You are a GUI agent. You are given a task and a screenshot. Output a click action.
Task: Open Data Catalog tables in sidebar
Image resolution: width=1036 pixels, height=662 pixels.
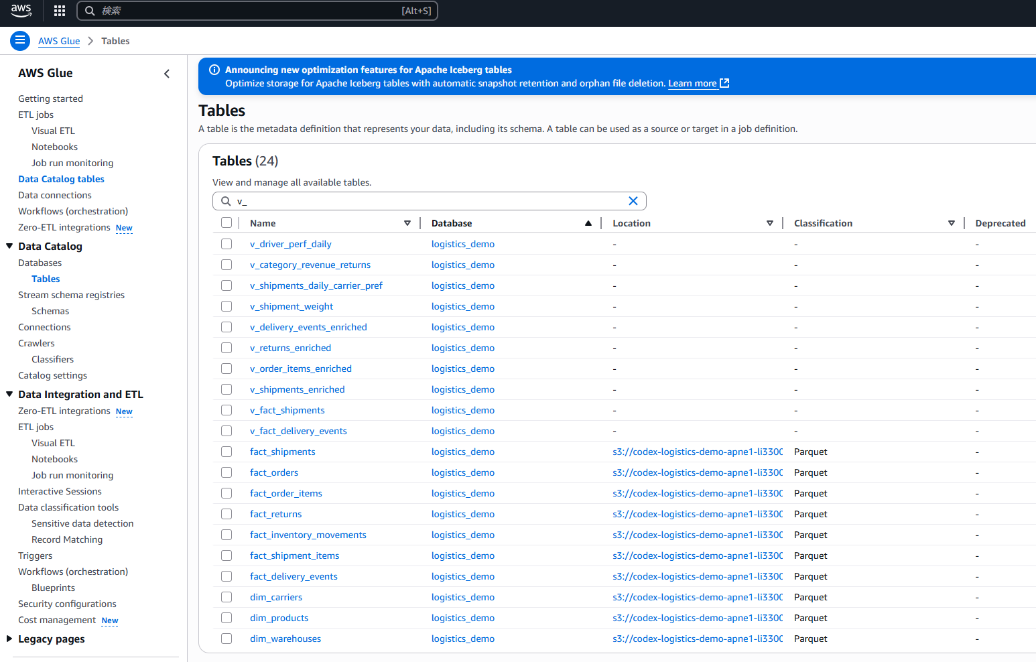point(61,179)
